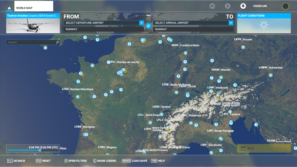This screenshot has width=297, height=167.
Task: Open the multiplayer group icon
Action: 212,6
